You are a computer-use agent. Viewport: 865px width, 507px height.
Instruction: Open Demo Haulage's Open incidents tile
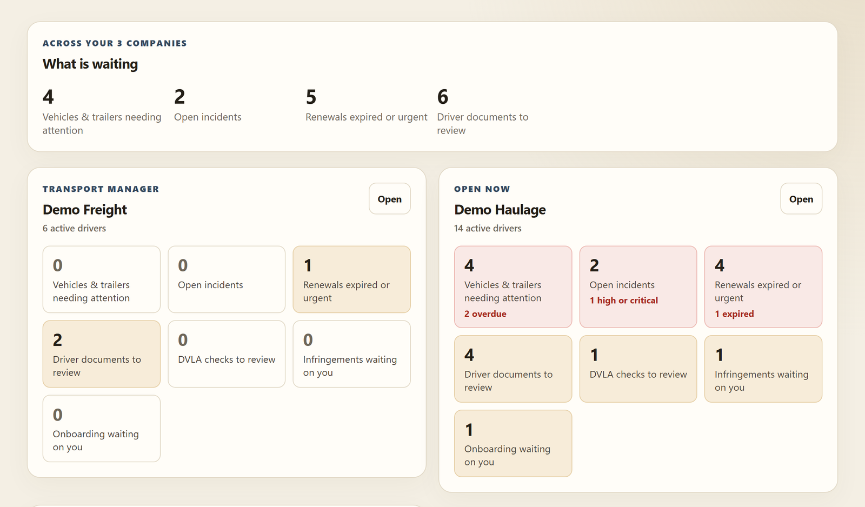[x=638, y=287]
